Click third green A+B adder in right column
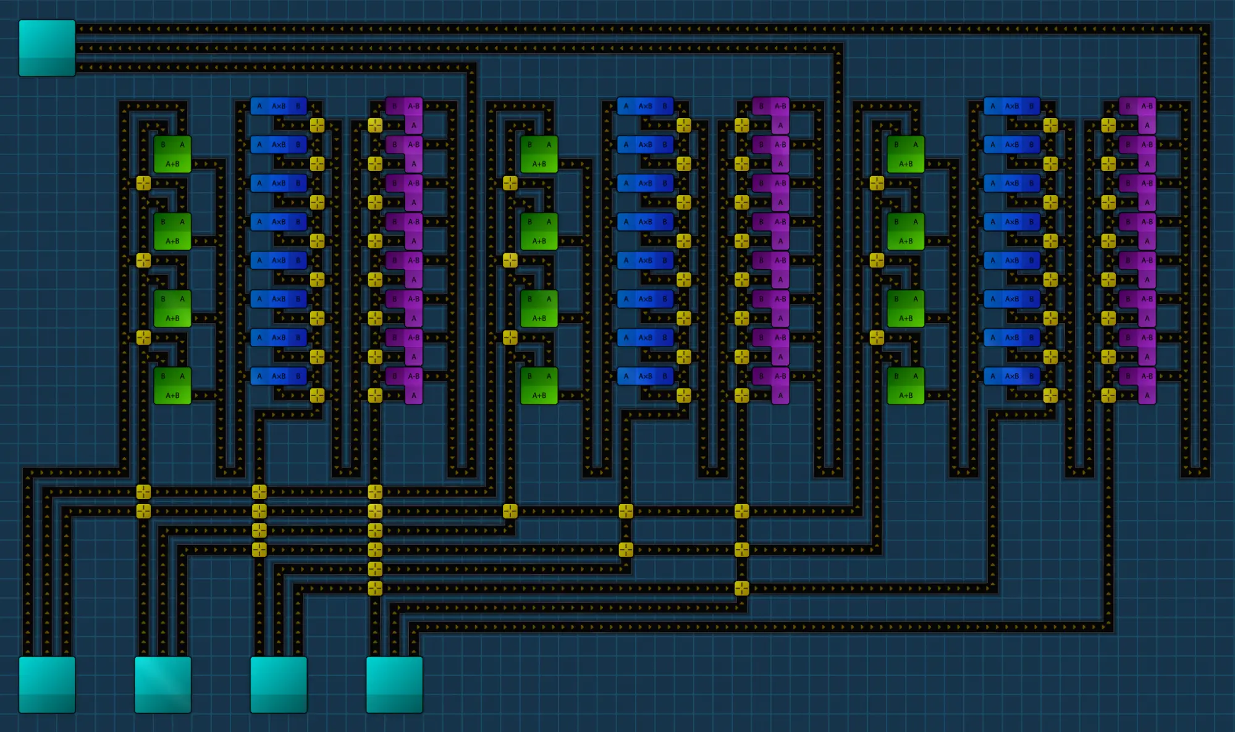The image size is (1235, 732). [906, 308]
